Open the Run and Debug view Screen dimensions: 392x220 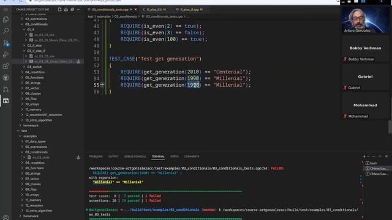coord(6,54)
